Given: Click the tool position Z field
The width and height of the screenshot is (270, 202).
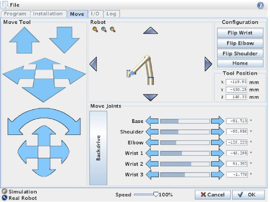Looking at the screenshot, I should click(x=236, y=97).
